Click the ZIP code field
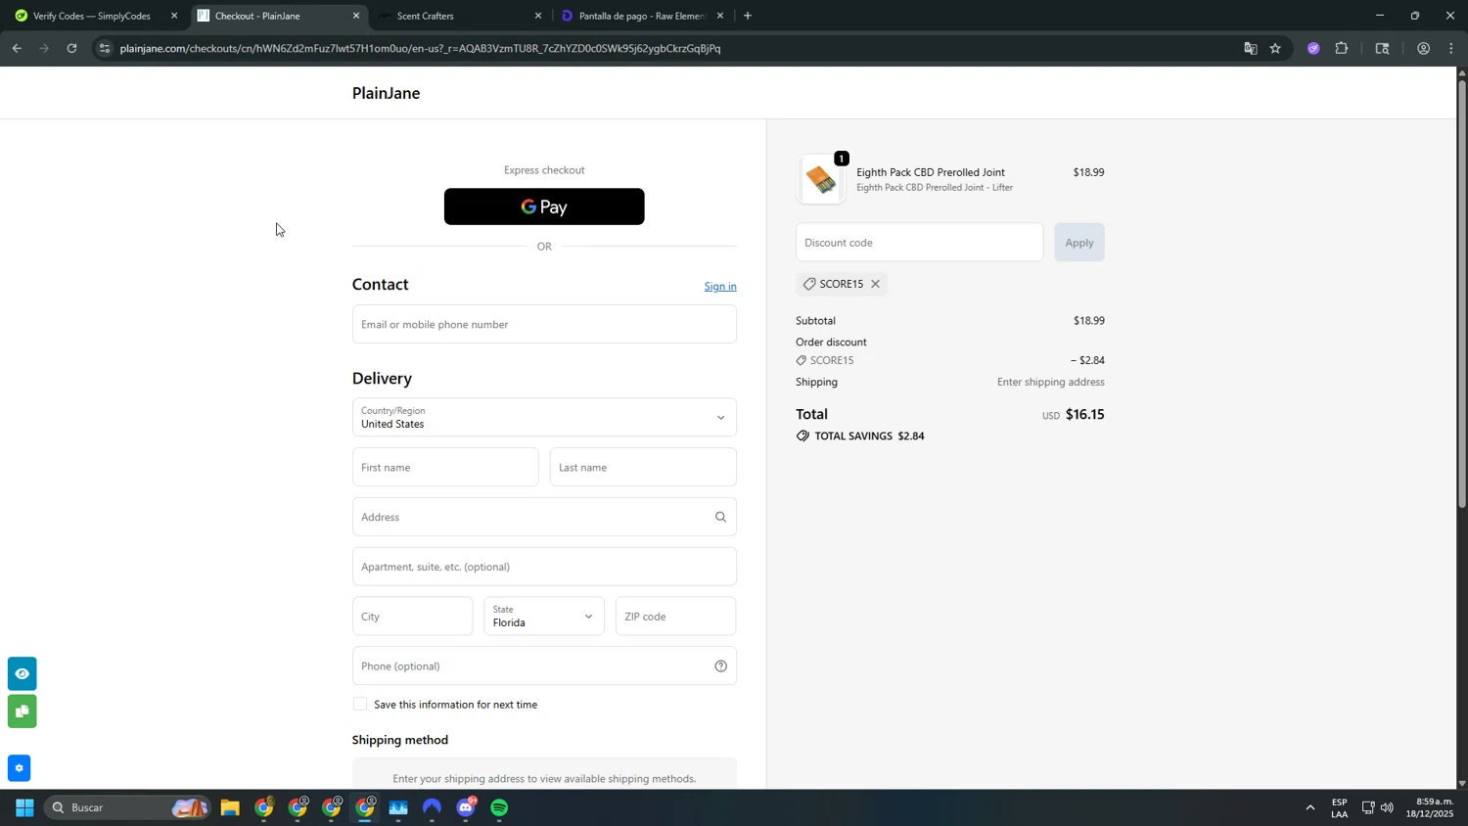Image resolution: width=1468 pixels, height=826 pixels. [675, 617]
